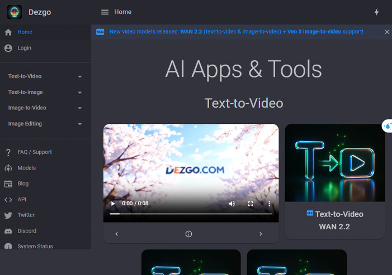Open the Models link
392x275 pixels.
point(45,168)
